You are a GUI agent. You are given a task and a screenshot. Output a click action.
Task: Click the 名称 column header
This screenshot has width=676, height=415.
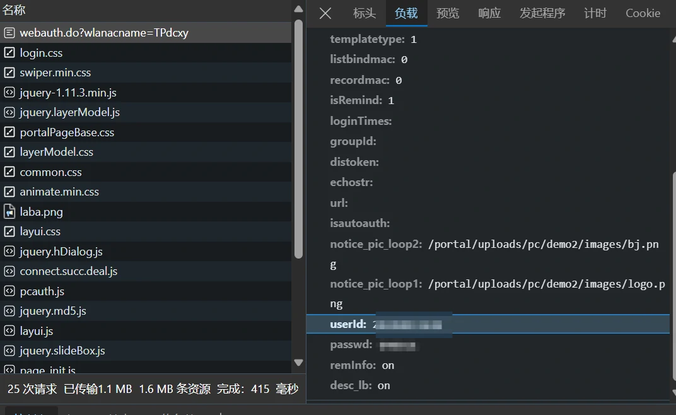(14, 11)
